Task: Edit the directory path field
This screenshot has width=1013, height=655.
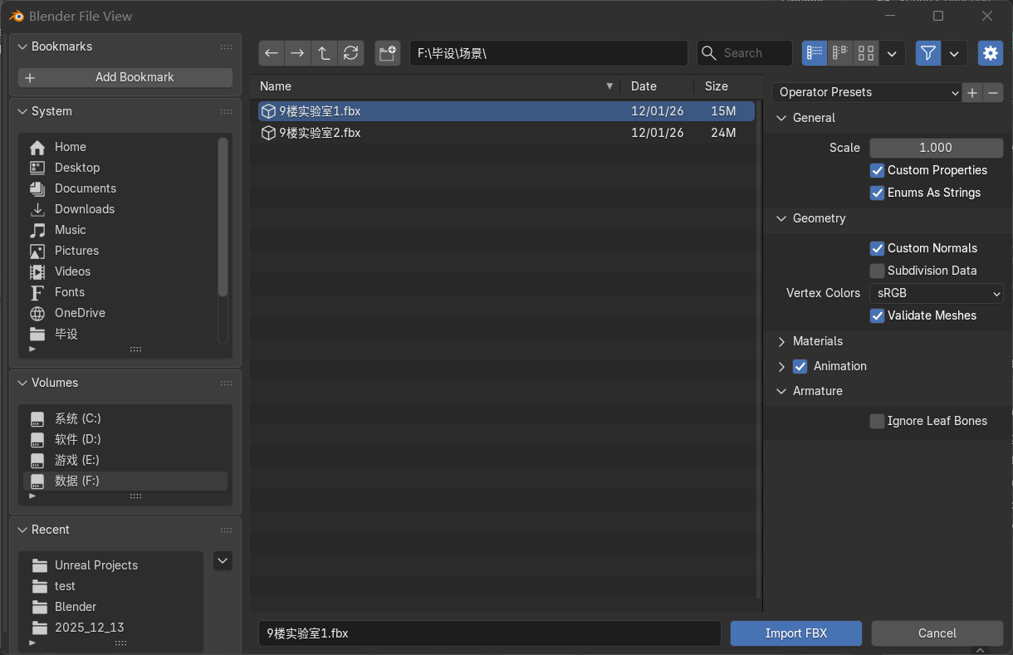Action: (x=548, y=53)
